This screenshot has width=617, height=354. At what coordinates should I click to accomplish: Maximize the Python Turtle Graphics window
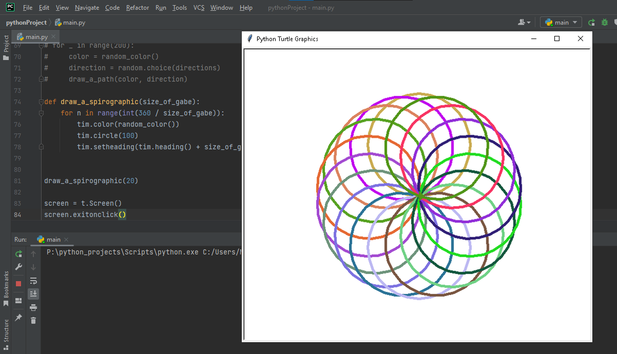click(557, 39)
